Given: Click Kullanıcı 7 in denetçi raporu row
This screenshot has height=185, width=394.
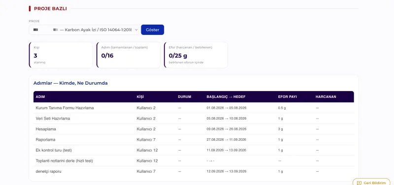Looking at the screenshot, I should click(146, 171).
